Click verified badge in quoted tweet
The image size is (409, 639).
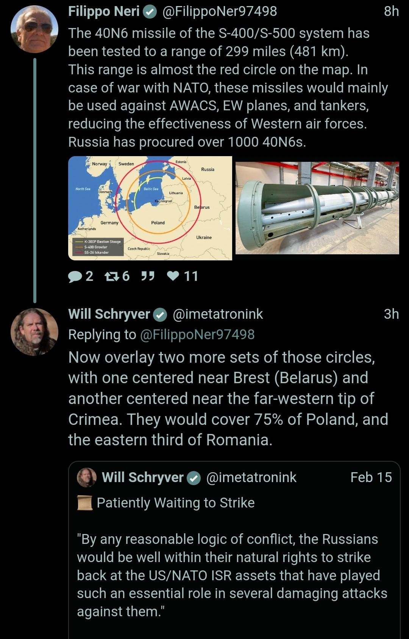click(194, 478)
